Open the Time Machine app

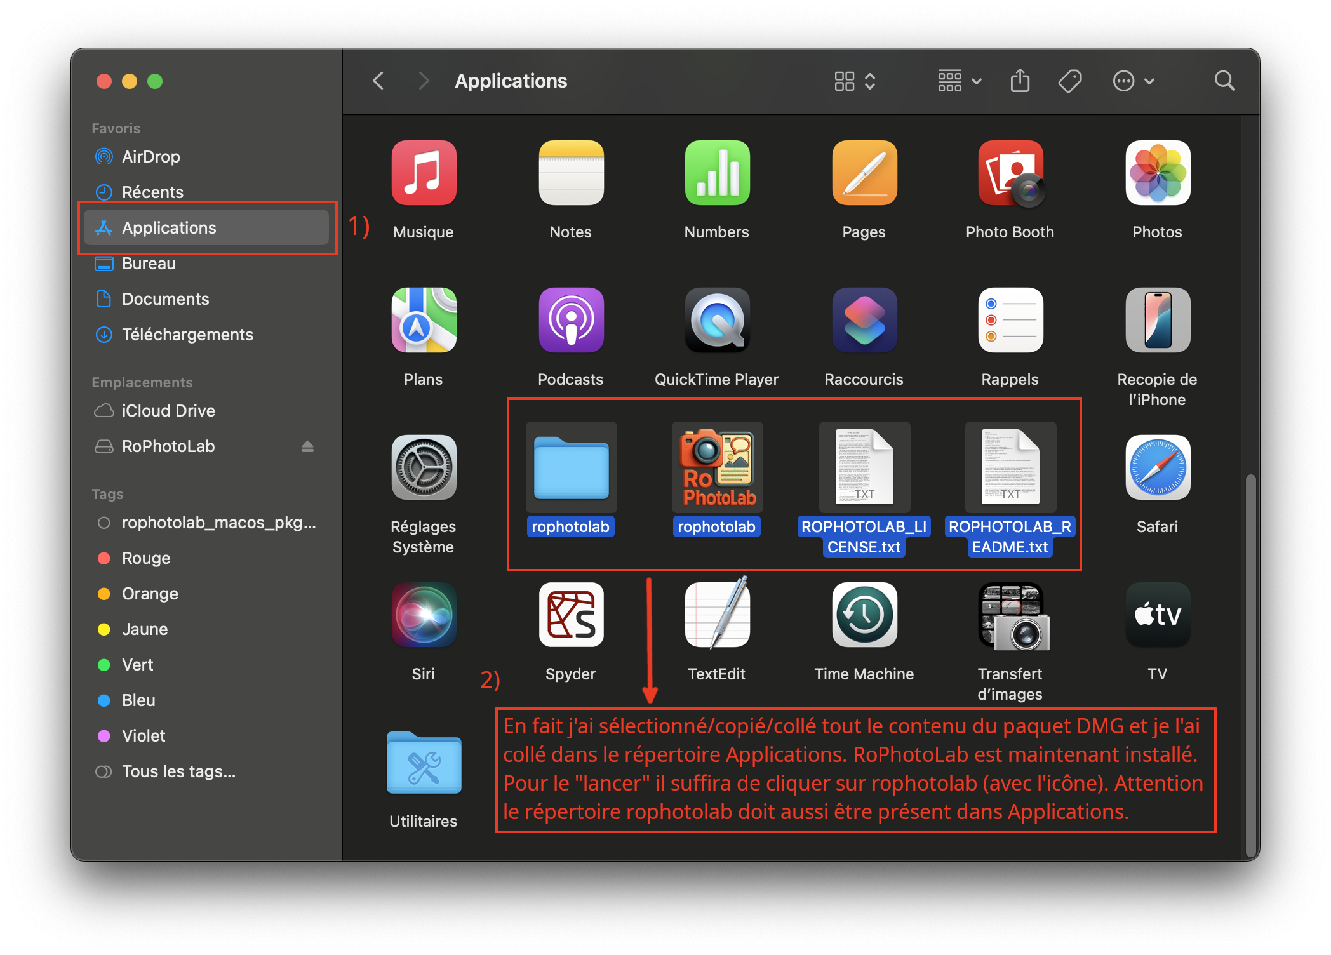coord(864,614)
